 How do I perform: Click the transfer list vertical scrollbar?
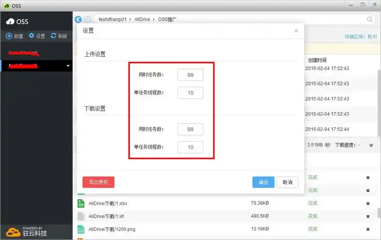click(x=379, y=213)
